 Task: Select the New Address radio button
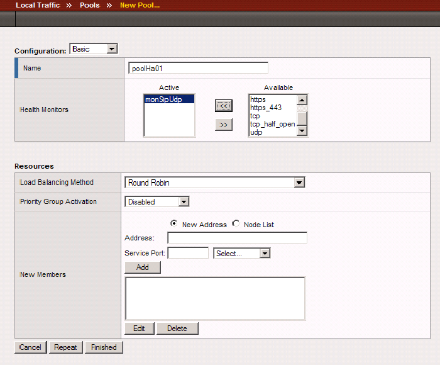173,224
